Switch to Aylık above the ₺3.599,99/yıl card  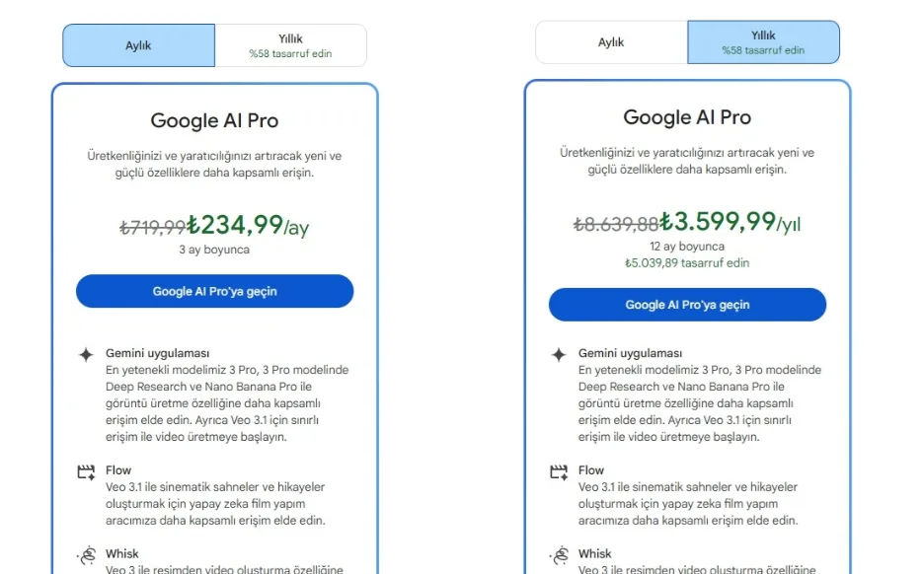(611, 42)
